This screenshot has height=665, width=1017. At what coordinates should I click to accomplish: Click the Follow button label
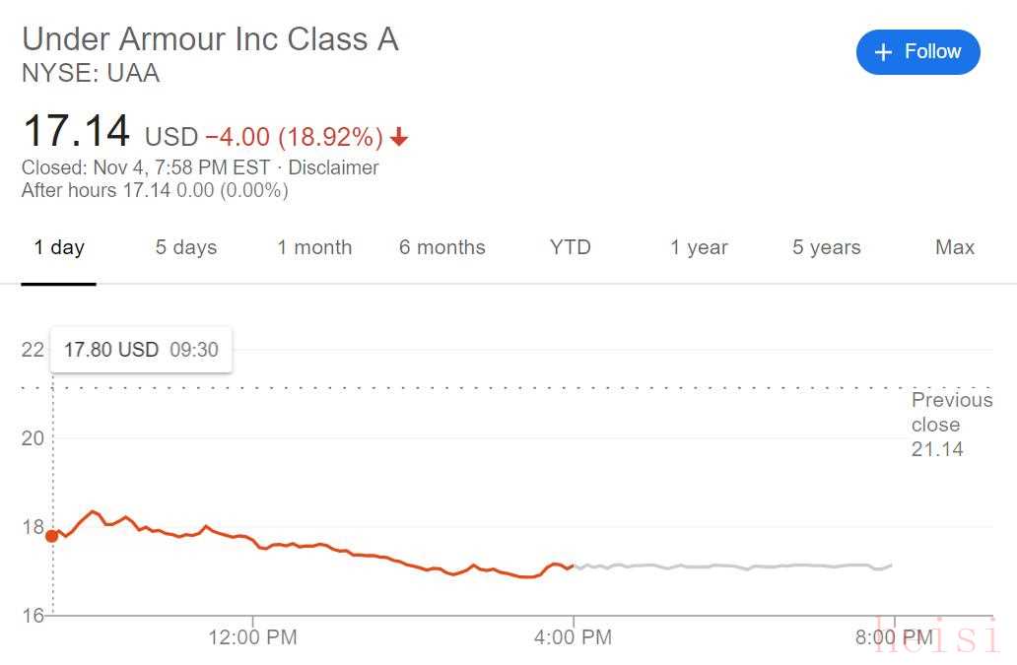tap(932, 52)
